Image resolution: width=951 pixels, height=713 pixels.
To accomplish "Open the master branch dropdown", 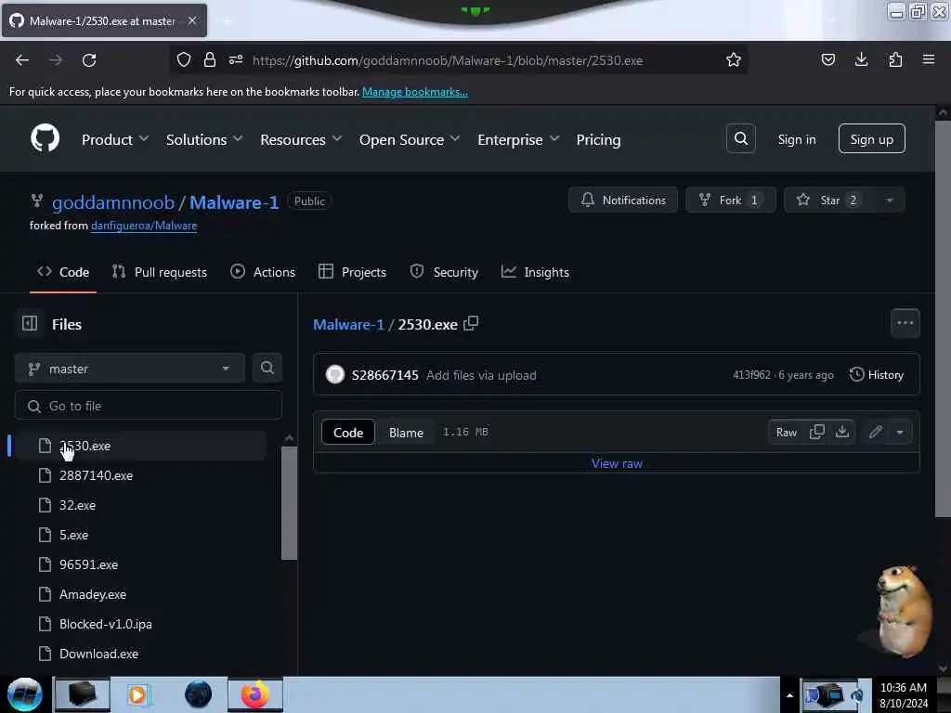I will coord(130,369).
